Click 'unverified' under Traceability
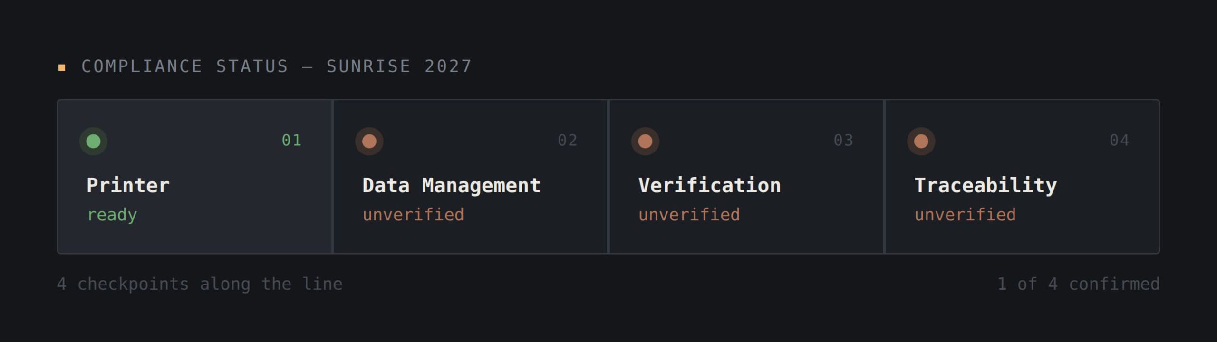Image resolution: width=1217 pixels, height=342 pixels. [965, 215]
